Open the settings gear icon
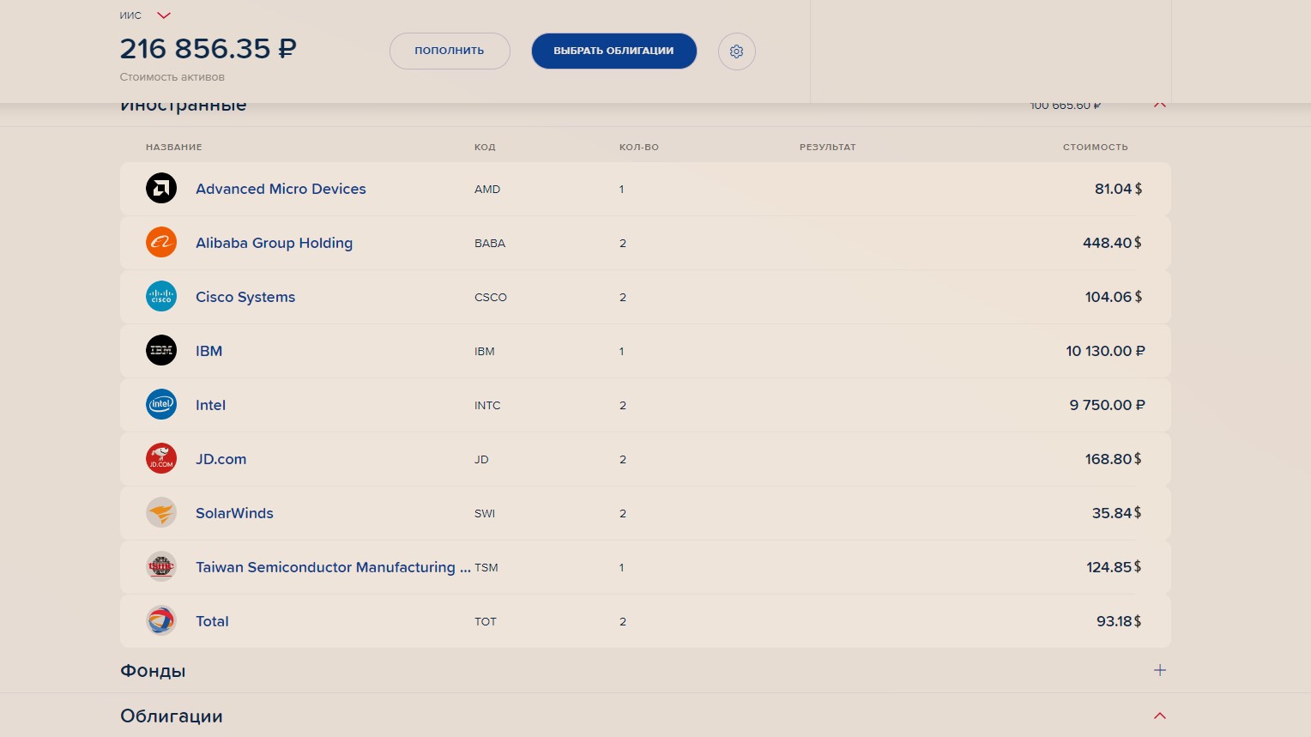Screen dimensions: 1311x737 [x=736, y=51]
